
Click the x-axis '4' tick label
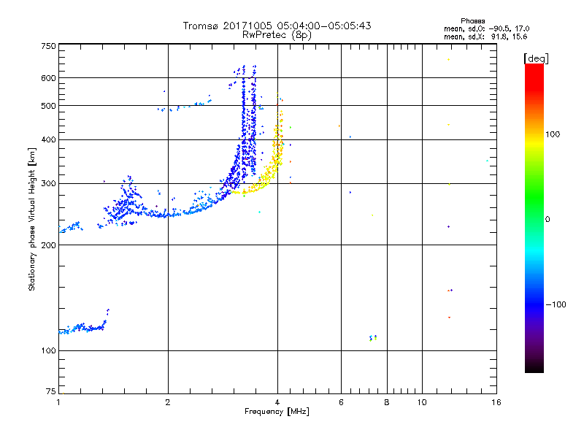click(277, 402)
